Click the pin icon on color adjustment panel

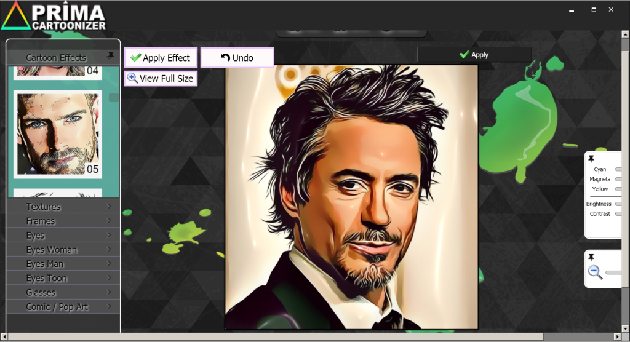591,159
